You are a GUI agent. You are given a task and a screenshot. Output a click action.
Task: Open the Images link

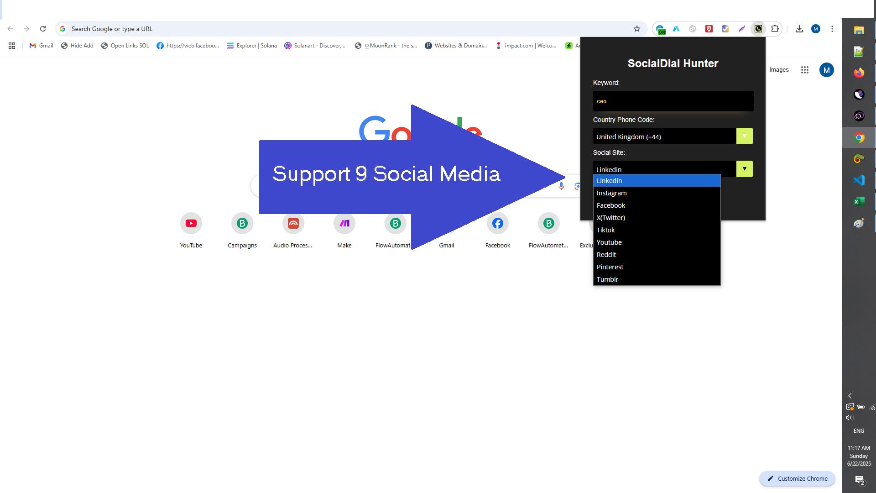click(x=779, y=70)
